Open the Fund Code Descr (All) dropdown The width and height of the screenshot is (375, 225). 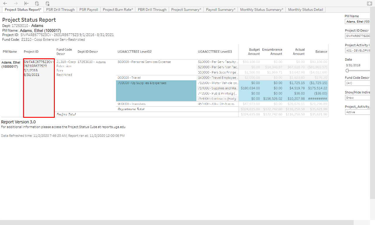pyautogui.click(x=357, y=83)
